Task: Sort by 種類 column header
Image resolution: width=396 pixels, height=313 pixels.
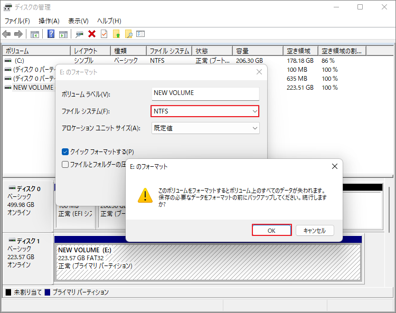Action: point(129,51)
